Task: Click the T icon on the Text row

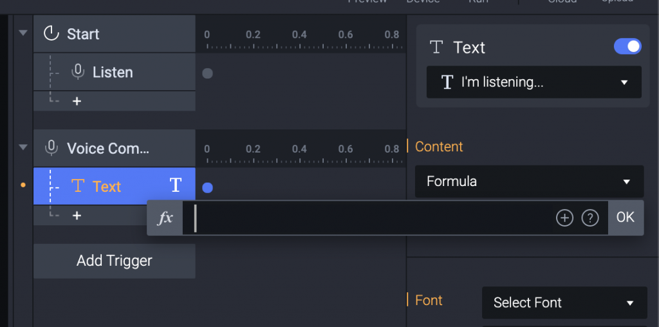Action: [176, 186]
